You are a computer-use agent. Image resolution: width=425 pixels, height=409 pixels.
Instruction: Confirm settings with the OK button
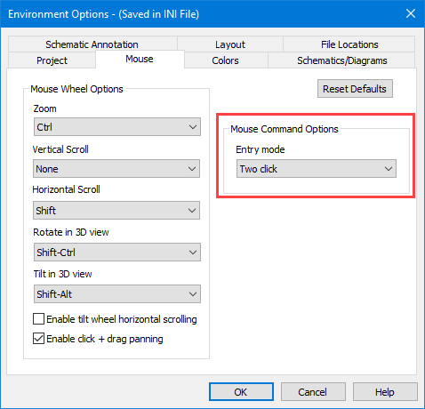pos(241,392)
